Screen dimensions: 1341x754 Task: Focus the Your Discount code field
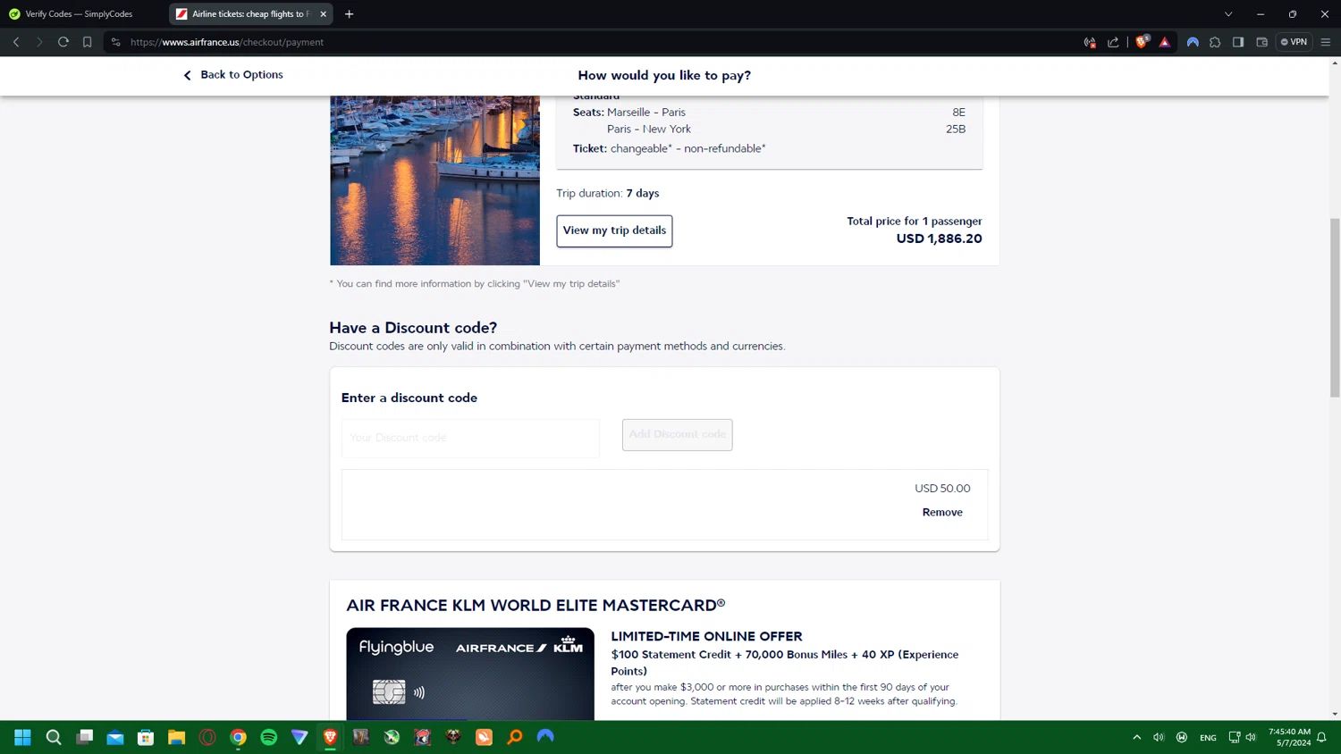click(x=470, y=438)
